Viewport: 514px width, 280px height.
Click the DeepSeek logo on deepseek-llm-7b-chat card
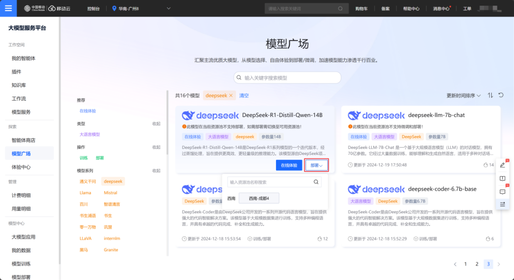click(376, 115)
